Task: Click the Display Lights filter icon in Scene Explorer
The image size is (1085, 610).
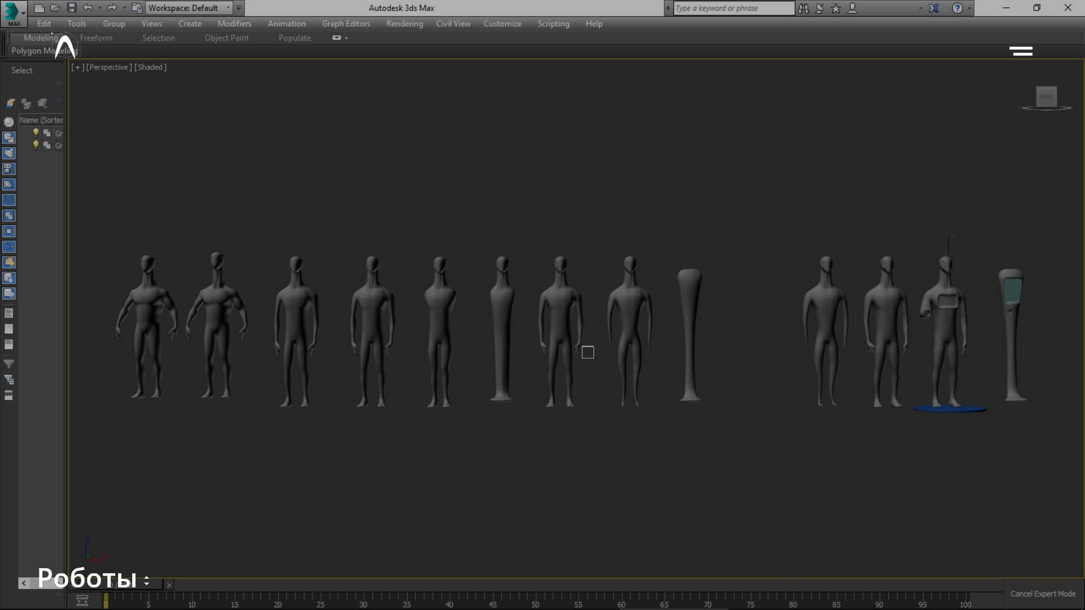Action: click(x=9, y=153)
